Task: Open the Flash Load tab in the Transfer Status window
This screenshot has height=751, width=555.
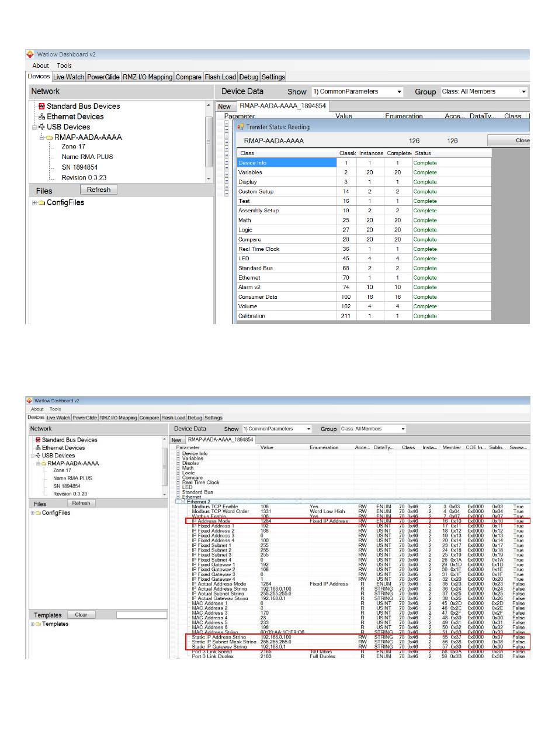Action: click(x=220, y=77)
